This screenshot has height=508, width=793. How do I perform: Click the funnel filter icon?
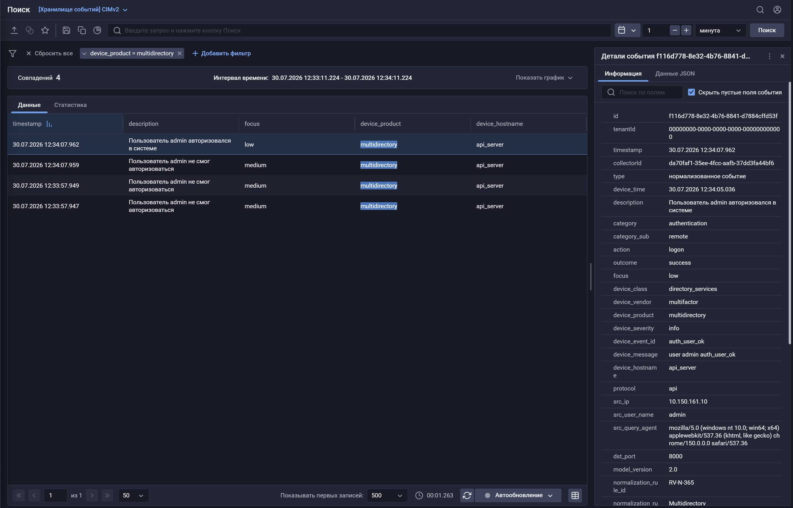[13, 53]
